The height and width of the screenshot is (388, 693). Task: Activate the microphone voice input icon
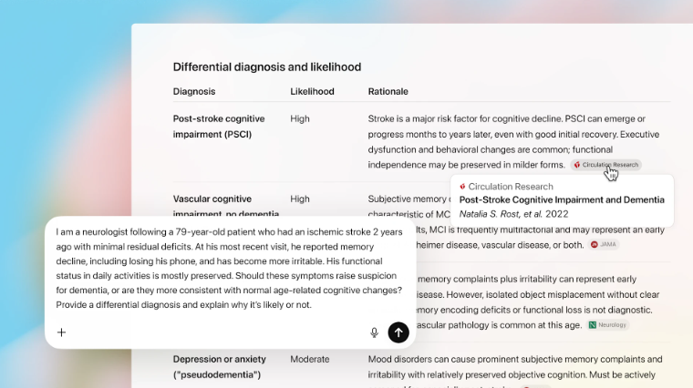tap(374, 332)
